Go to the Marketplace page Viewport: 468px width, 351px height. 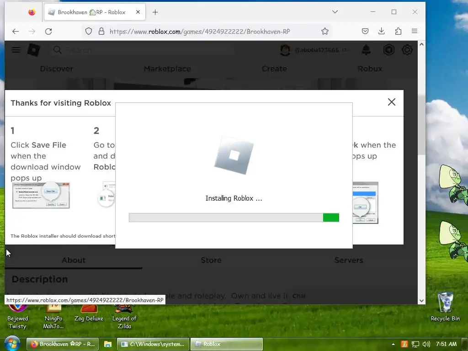[167, 69]
